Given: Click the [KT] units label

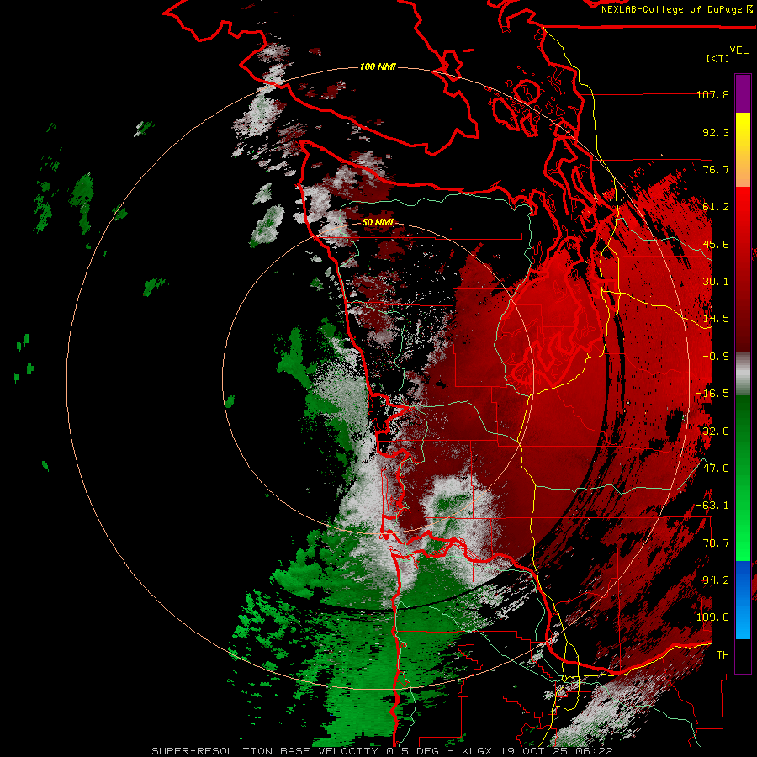Looking at the screenshot, I should pos(717,58).
